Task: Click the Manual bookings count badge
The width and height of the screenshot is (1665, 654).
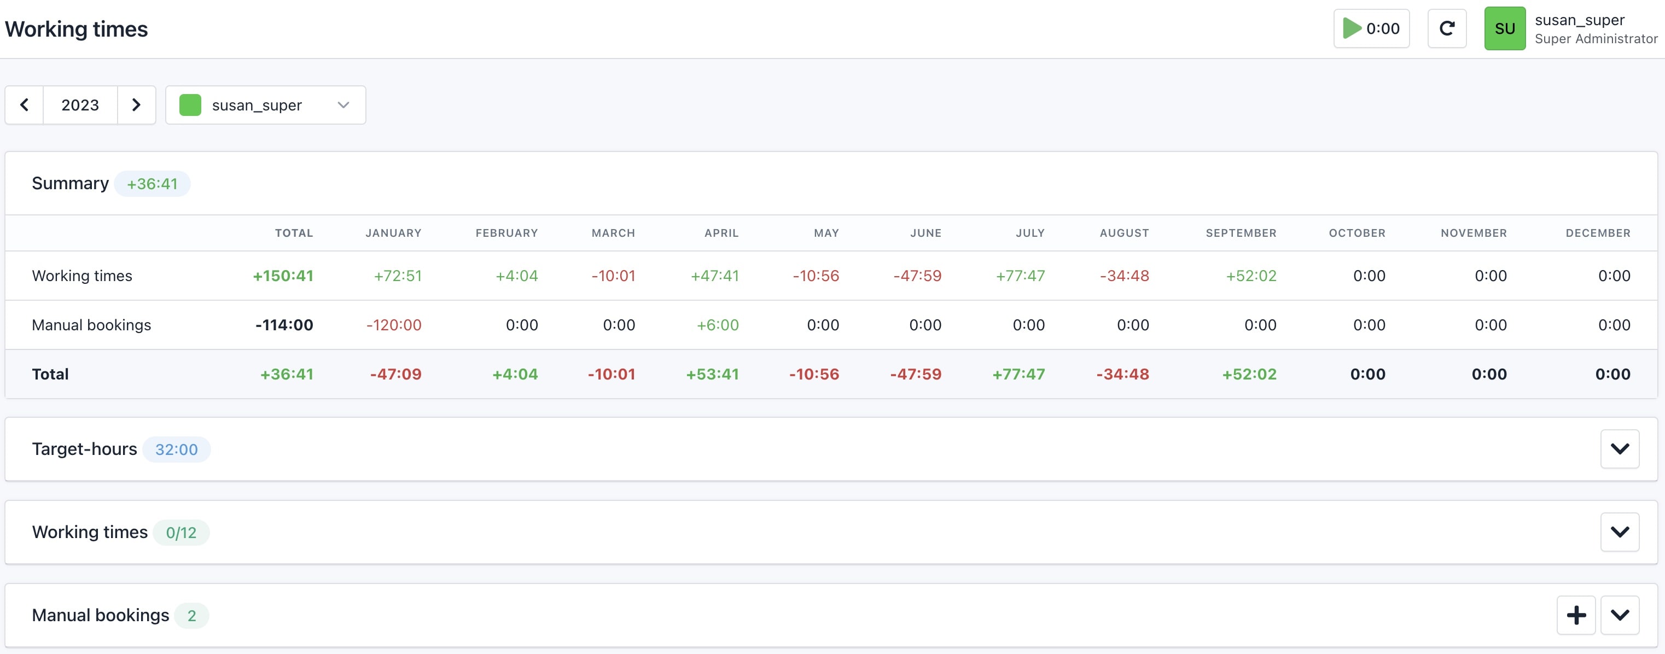Action: (x=191, y=615)
